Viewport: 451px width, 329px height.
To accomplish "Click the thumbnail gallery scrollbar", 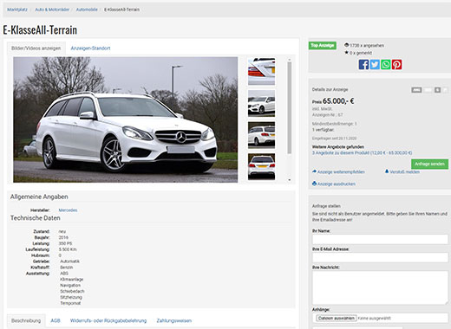I will 290,107.
